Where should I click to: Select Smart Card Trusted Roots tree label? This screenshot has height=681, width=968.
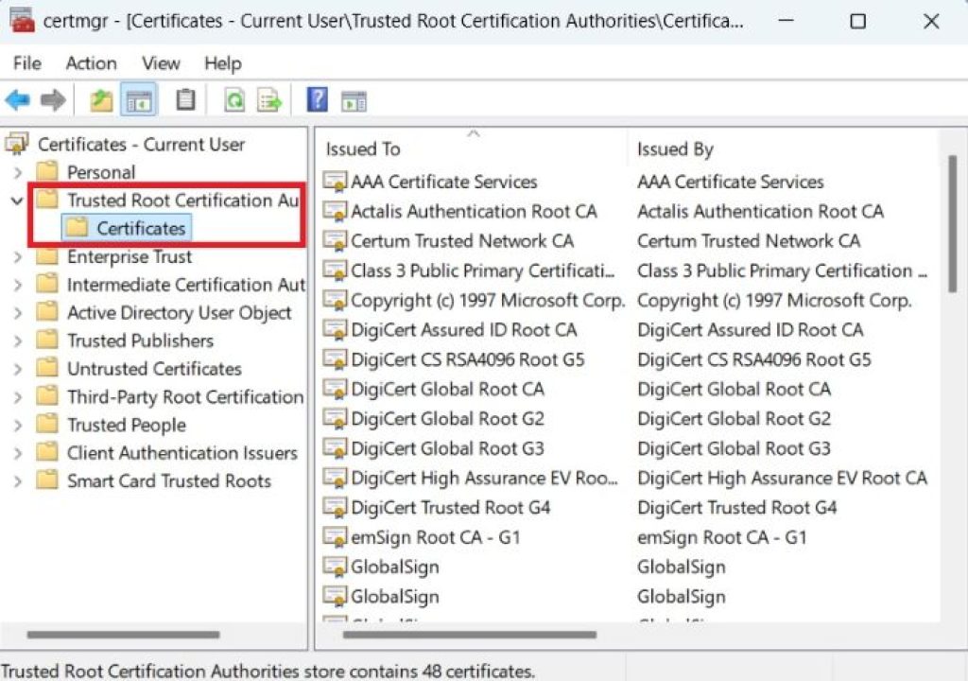coord(168,480)
